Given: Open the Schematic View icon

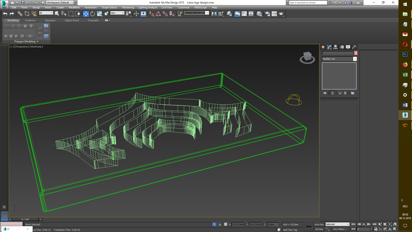Looking at the screenshot, I should pos(251,14).
